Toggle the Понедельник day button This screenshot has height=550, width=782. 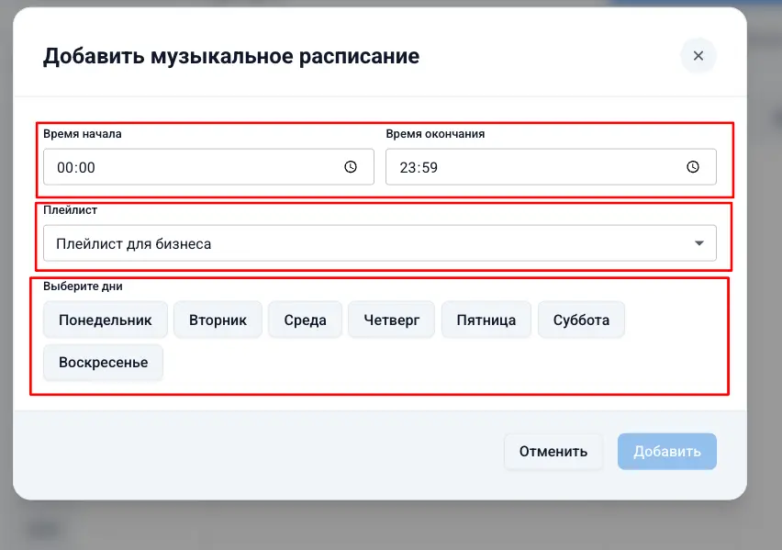(105, 320)
